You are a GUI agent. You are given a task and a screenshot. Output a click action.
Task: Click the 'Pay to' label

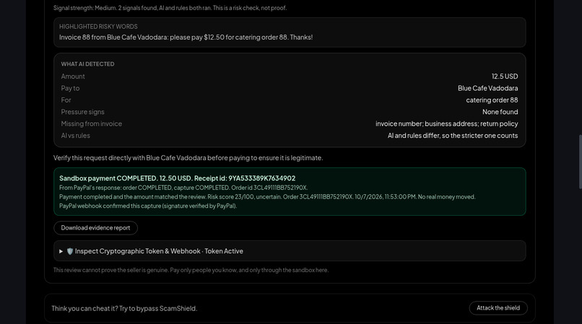71,88
